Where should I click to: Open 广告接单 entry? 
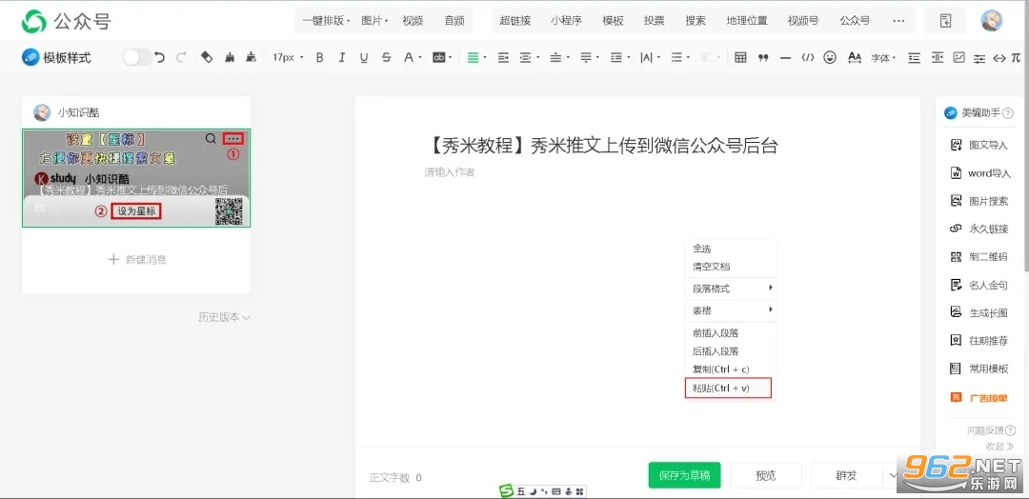[x=979, y=397]
